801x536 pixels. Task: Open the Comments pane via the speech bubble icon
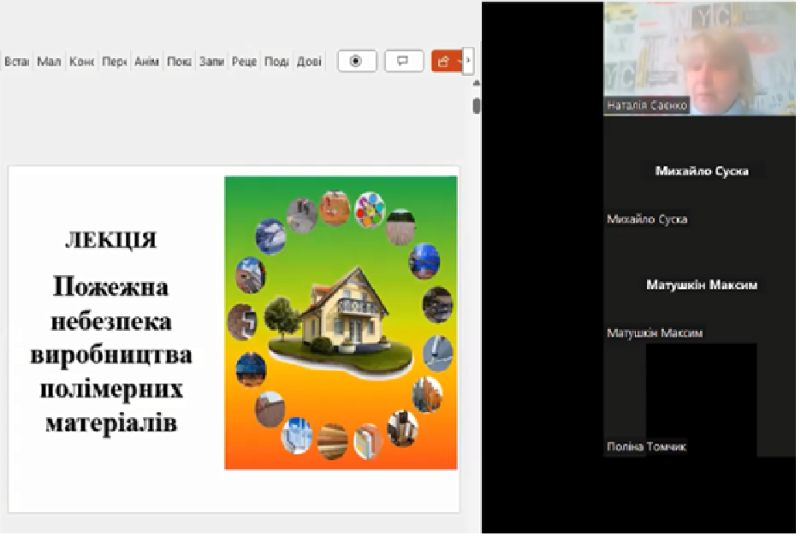404,62
